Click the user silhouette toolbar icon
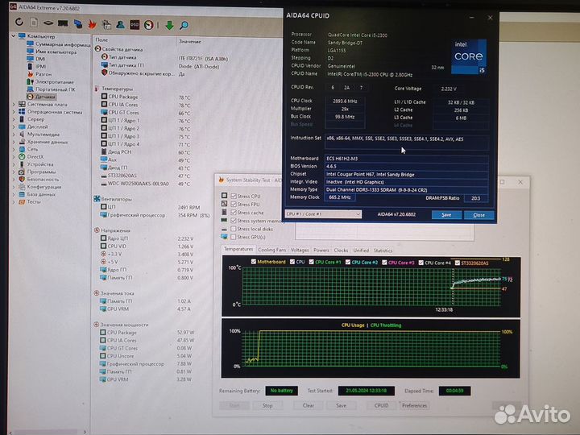 click(x=120, y=25)
